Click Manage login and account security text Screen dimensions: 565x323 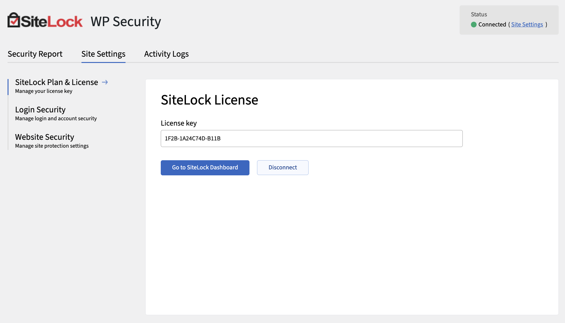click(x=56, y=118)
